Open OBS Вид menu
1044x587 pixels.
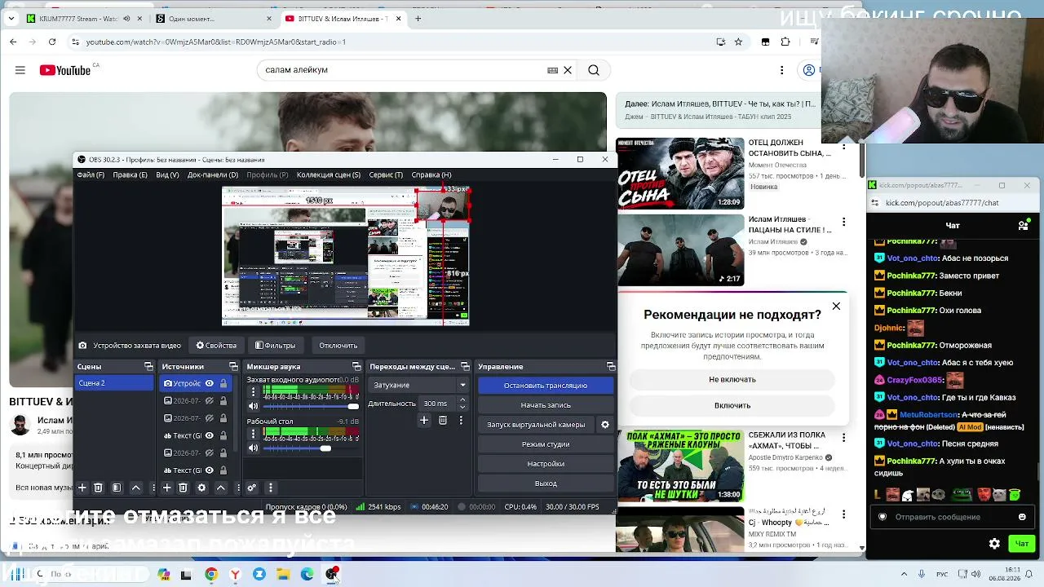tap(167, 174)
